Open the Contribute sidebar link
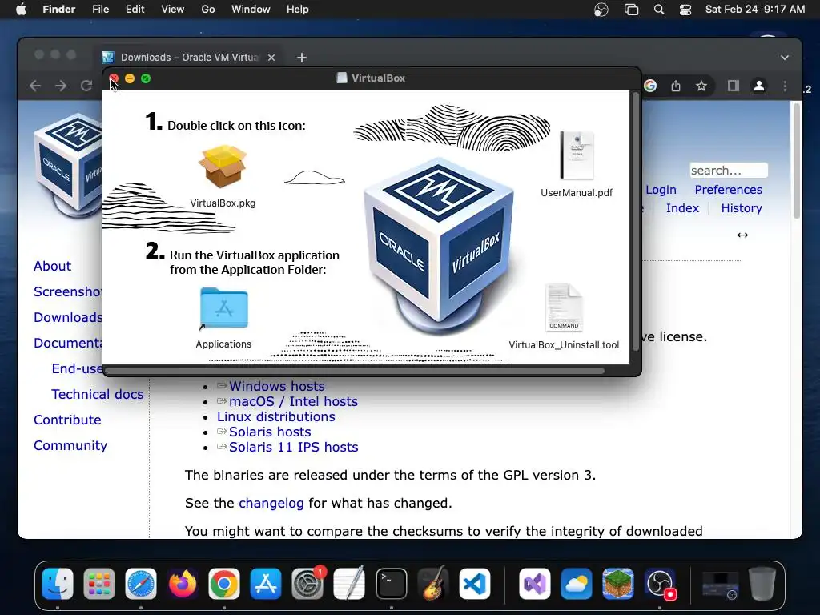 [67, 420]
